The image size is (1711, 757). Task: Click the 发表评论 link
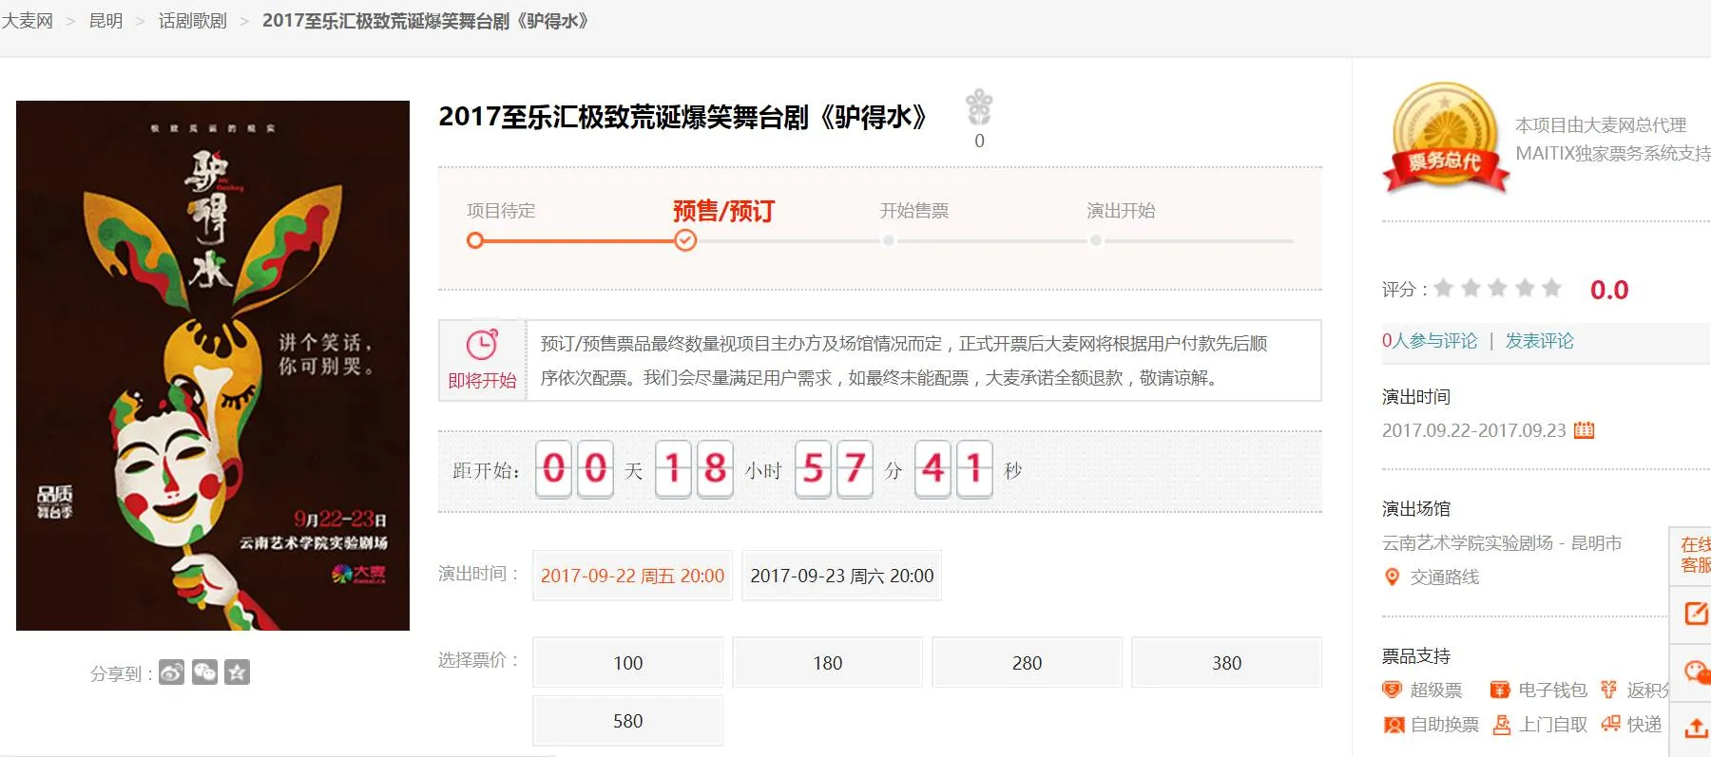(1539, 341)
